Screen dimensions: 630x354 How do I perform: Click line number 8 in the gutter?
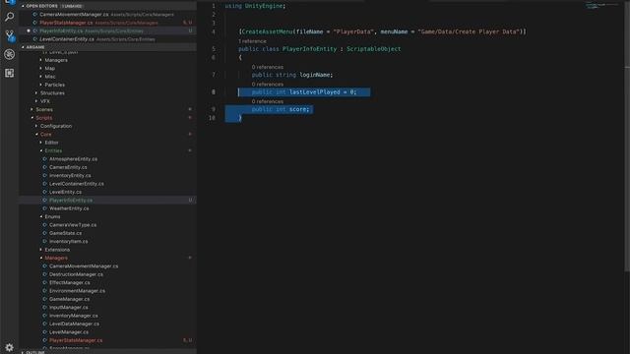(x=214, y=91)
